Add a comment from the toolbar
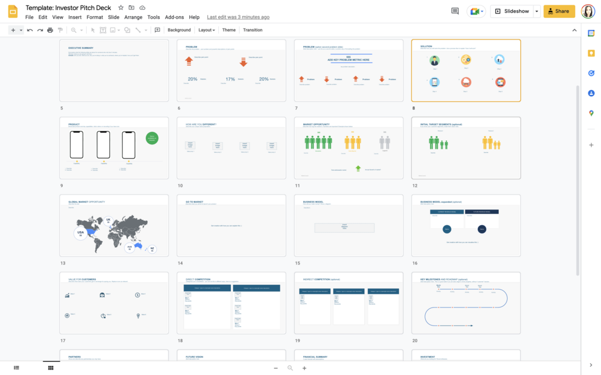This screenshot has width=601, height=375. tap(157, 30)
